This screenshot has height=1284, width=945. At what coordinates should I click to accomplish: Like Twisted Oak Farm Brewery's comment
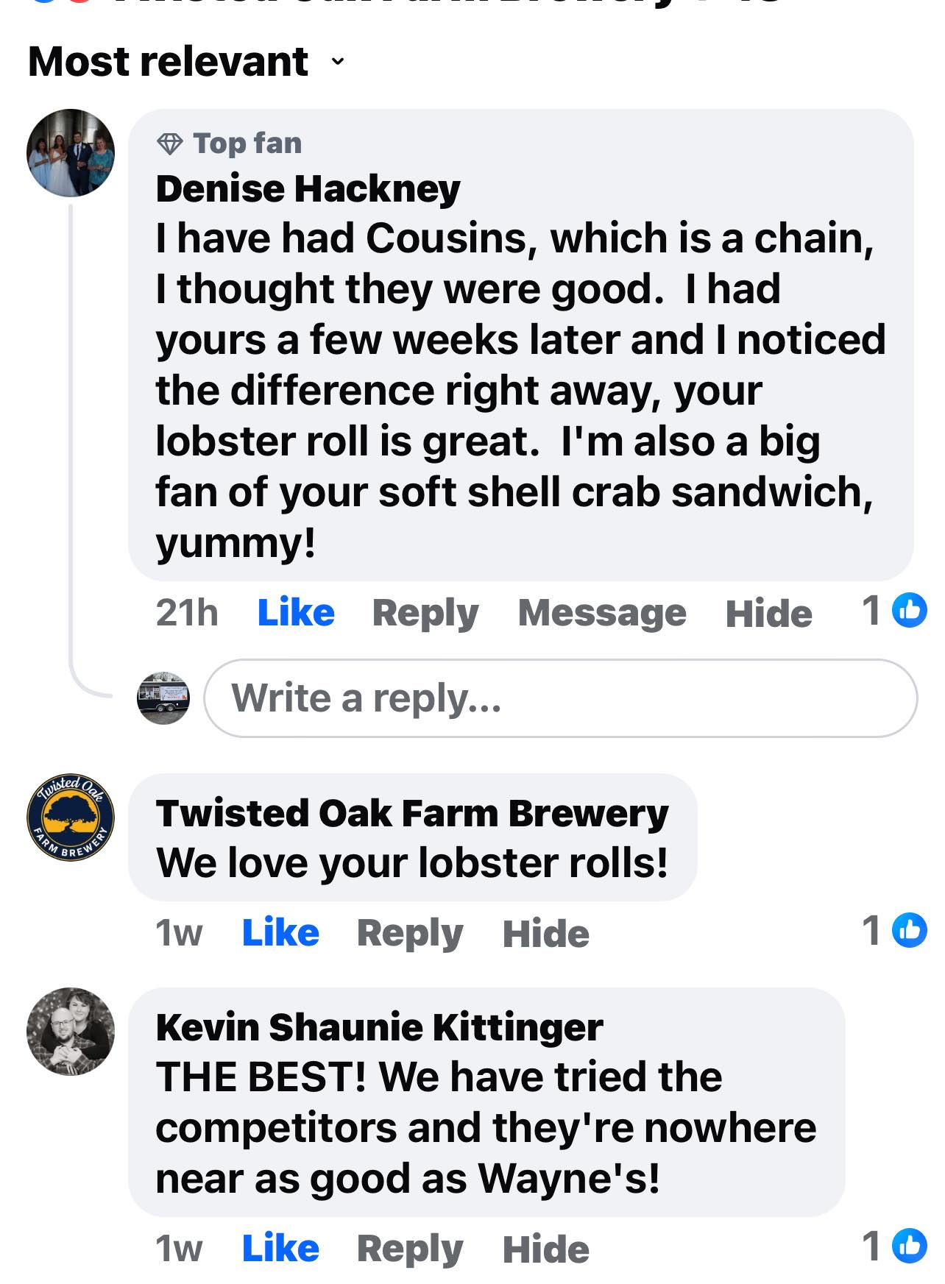click(280, 932)
